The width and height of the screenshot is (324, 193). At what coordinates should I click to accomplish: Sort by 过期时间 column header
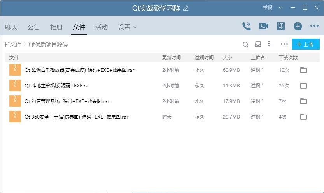(204, 57)
